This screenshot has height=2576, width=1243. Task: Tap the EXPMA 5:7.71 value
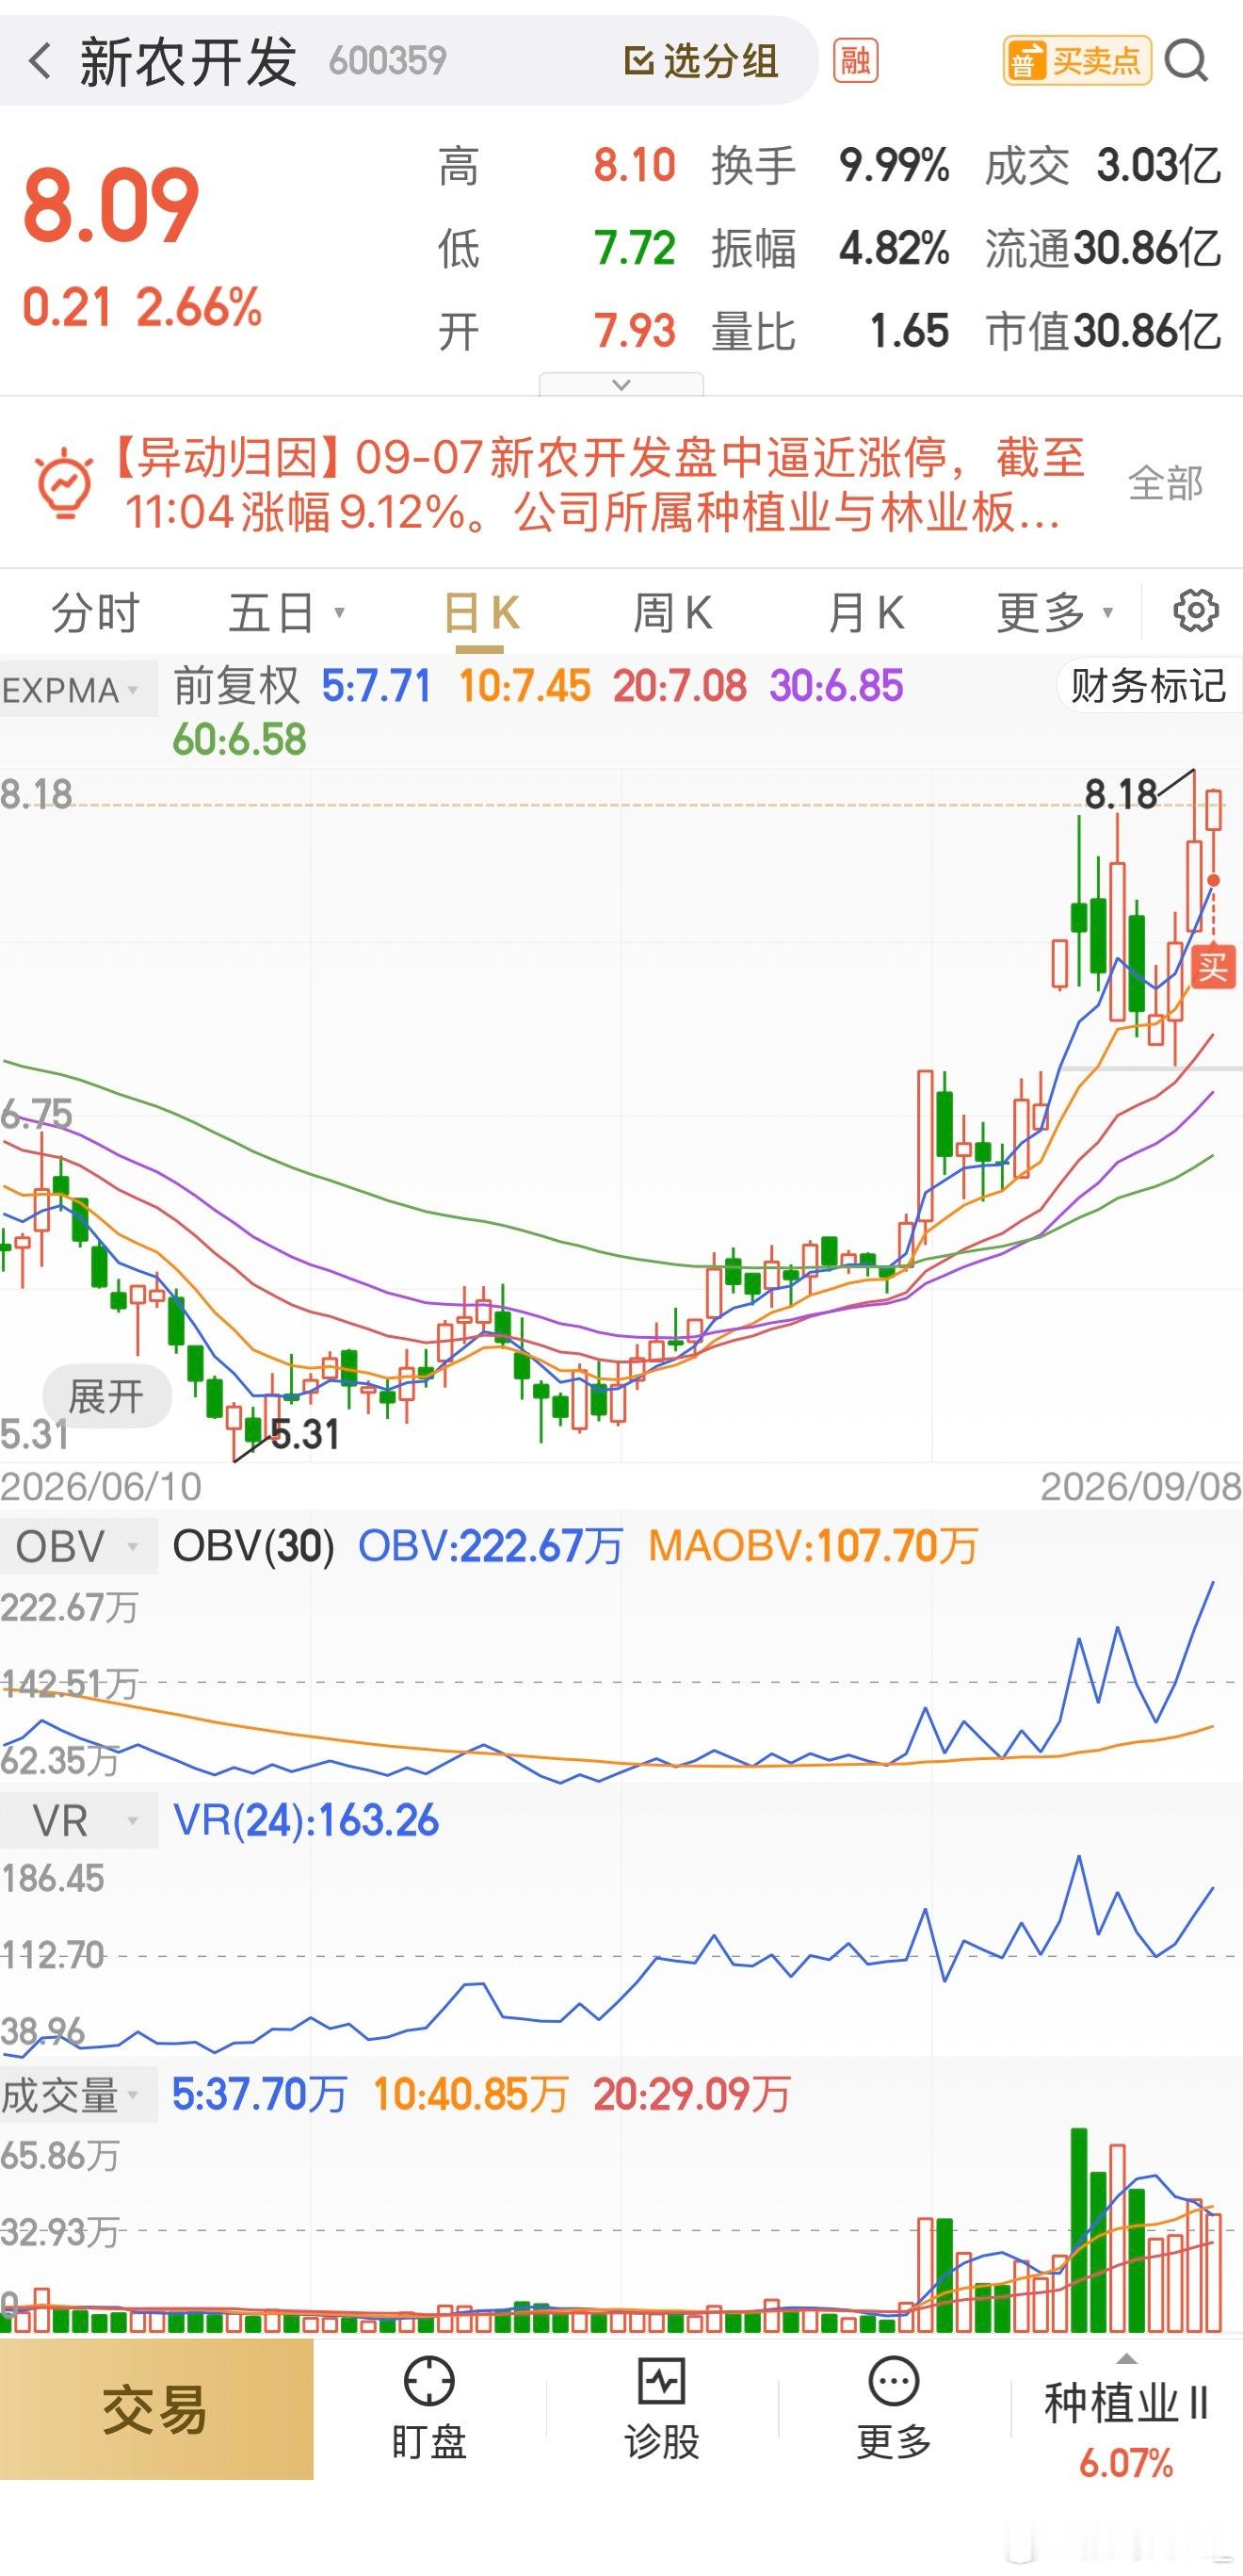pos(376,686)
